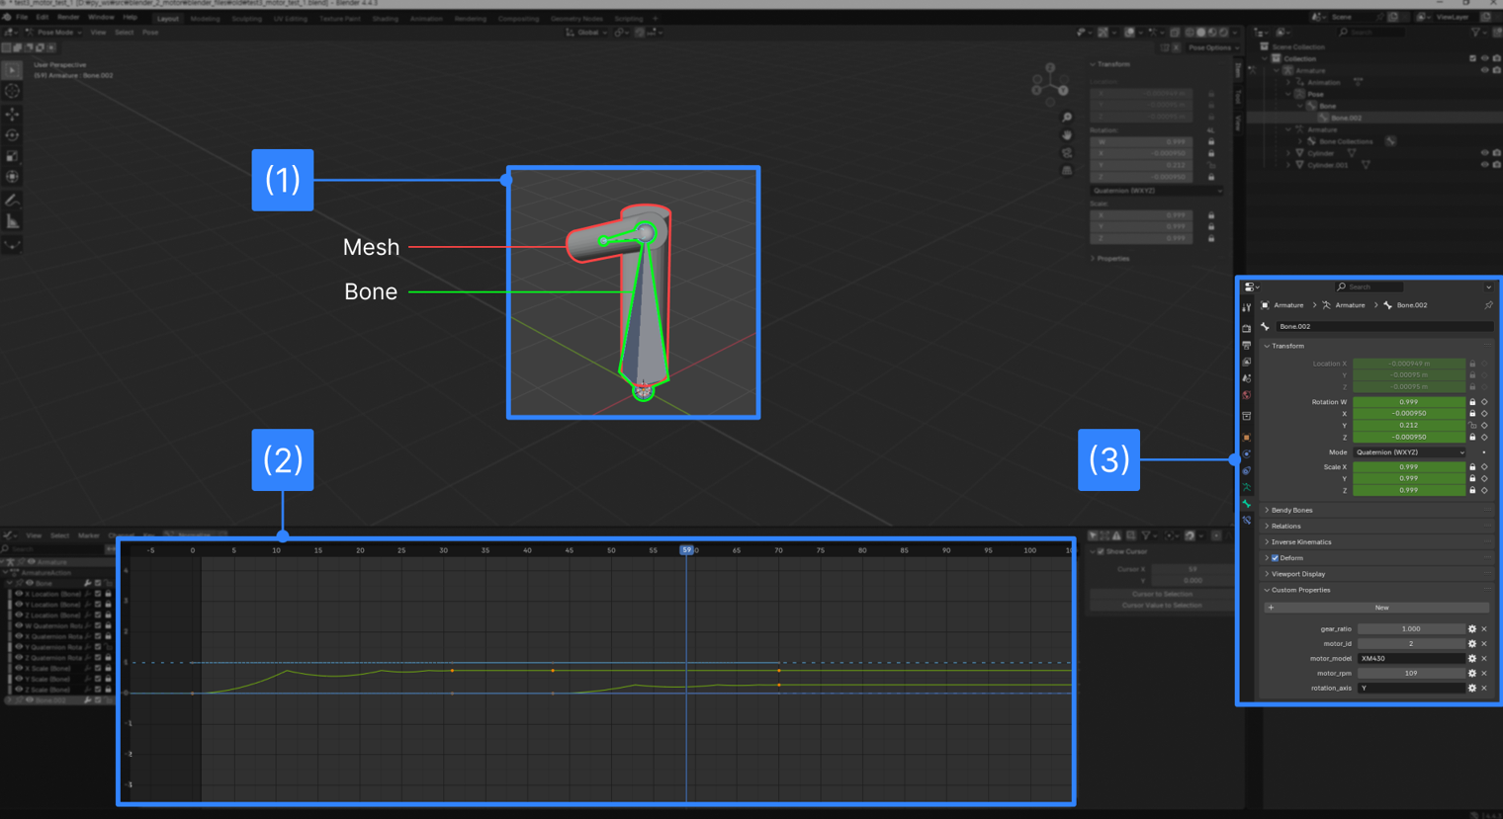Click Armature in the properties breadcrumb
The width and height of the screenshot is (1503, 819).
point(1287,305)
